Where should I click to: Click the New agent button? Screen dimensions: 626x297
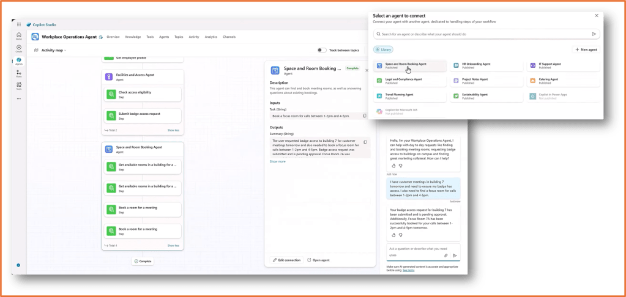click(x=586, y=50)
